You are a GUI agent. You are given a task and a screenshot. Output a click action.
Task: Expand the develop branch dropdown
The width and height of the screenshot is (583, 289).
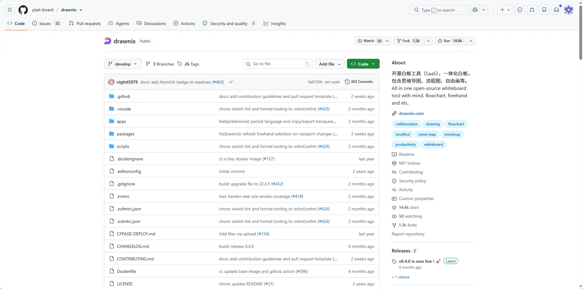pos(123,64)
